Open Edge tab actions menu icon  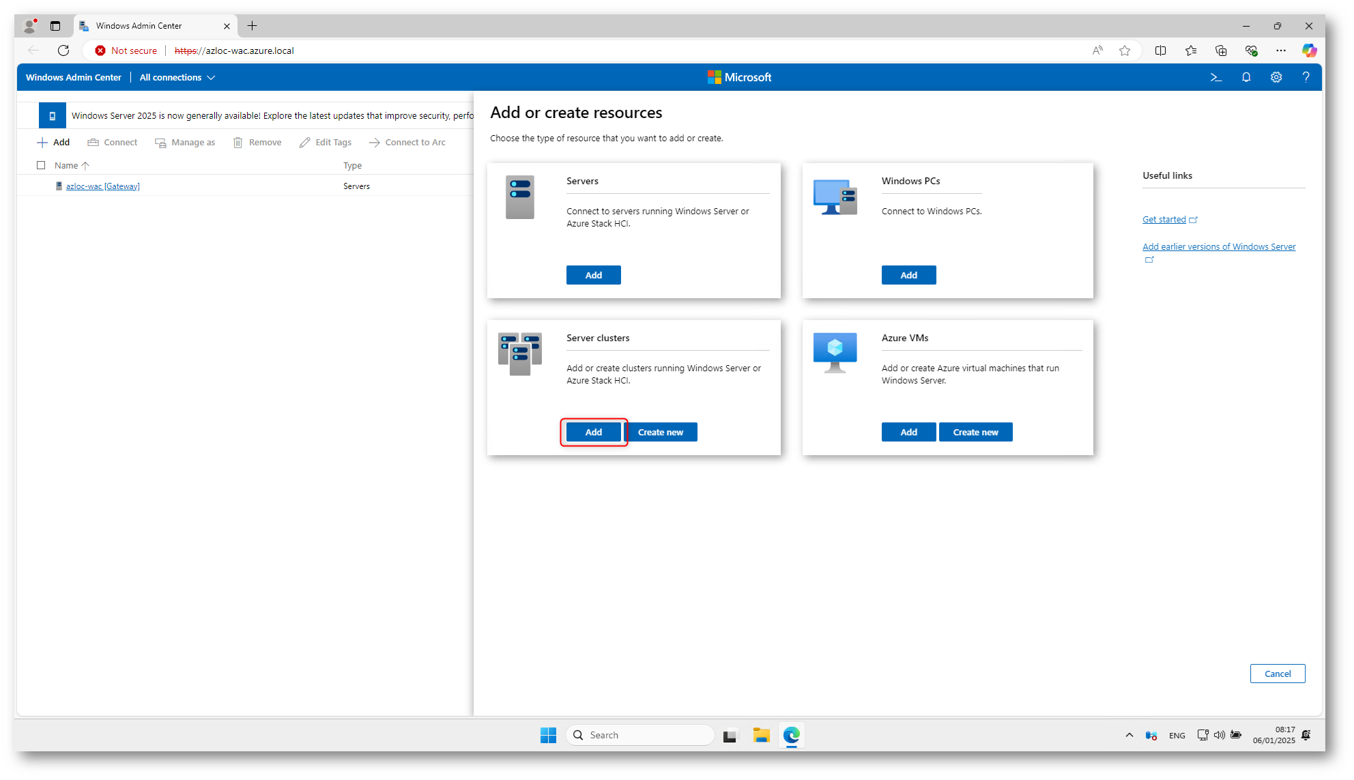[x=55, y=26]
